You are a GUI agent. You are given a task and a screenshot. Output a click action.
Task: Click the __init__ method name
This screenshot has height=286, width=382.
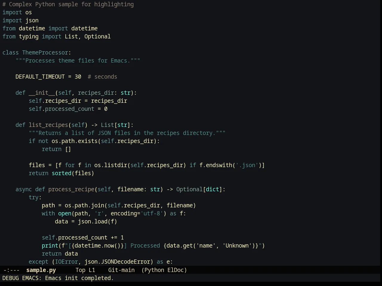[42, 93]
